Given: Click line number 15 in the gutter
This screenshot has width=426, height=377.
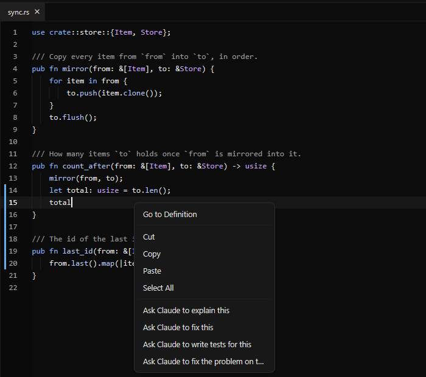Looking at the screenshot, I should (13, 202).
